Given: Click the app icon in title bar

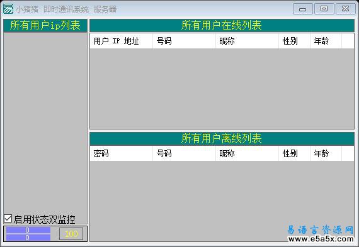Looking at the screenshot, I should pos(8,9).
